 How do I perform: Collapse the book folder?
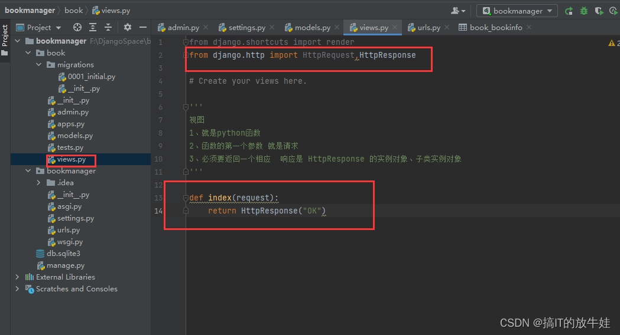coord(28,53)
